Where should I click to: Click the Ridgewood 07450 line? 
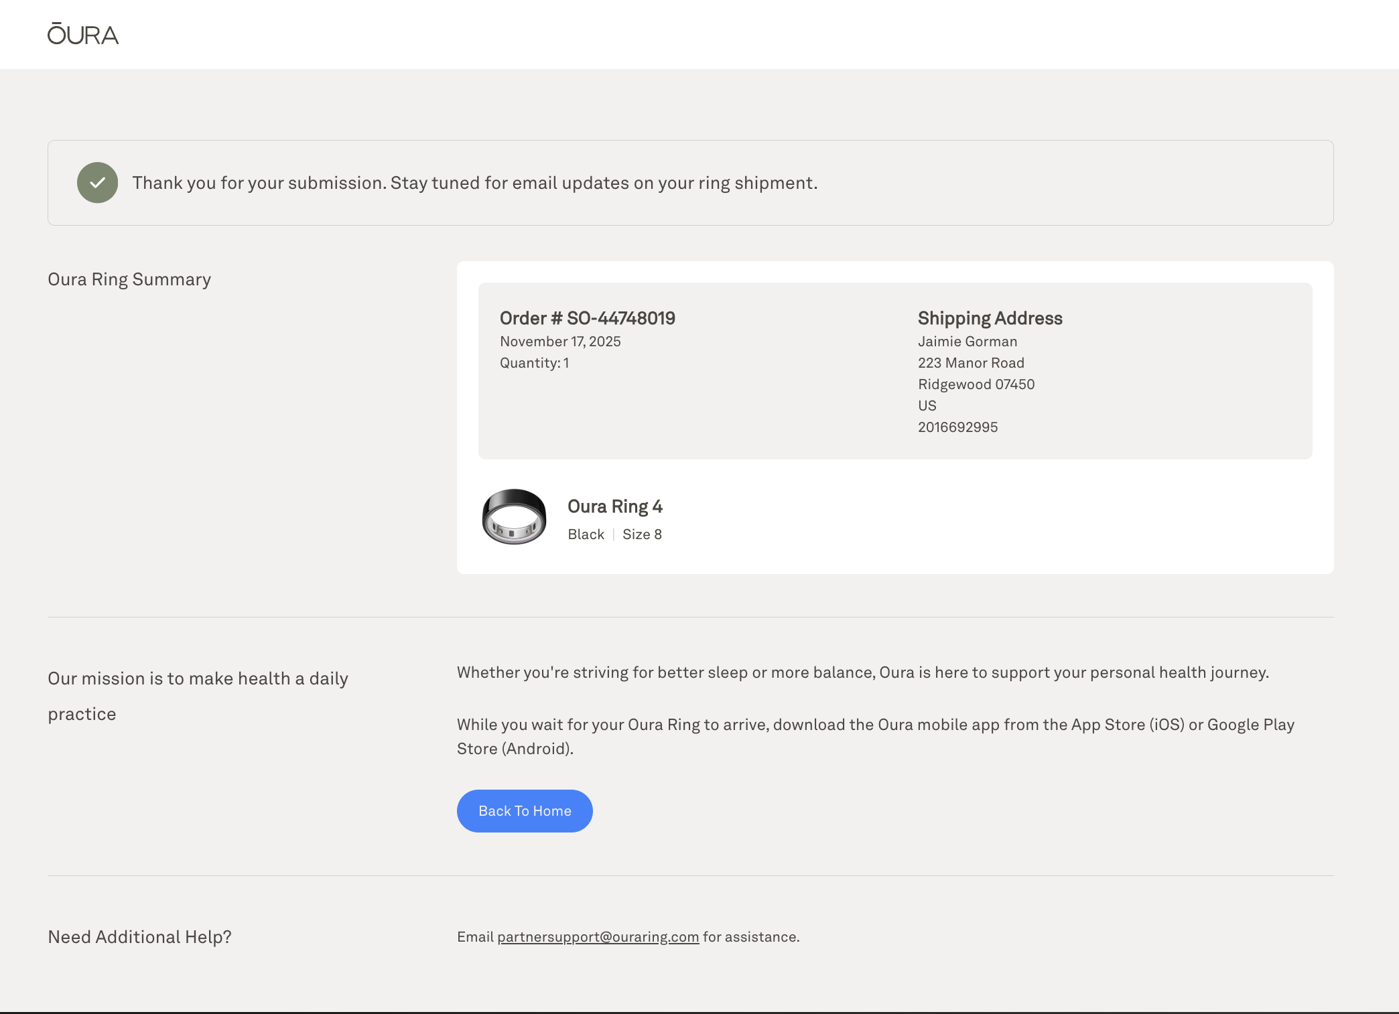coord(976,384)
